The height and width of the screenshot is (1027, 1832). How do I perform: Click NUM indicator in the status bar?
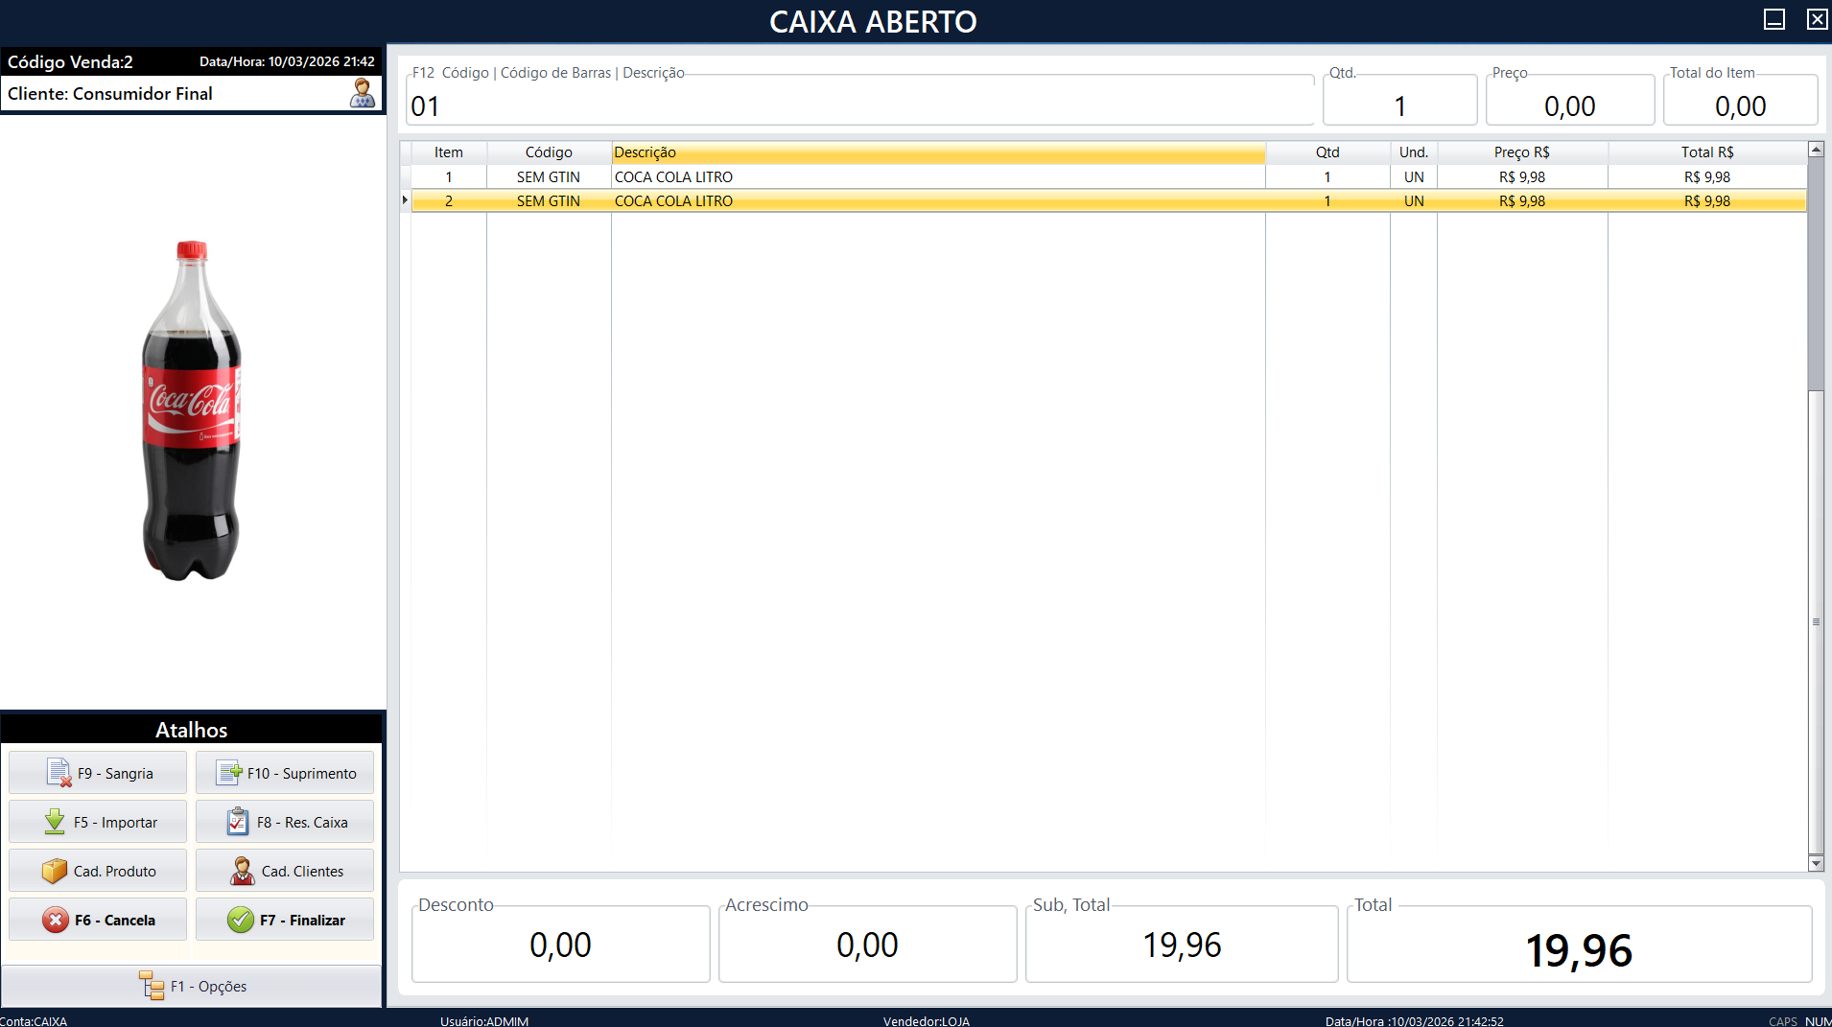(1817, 1019)
